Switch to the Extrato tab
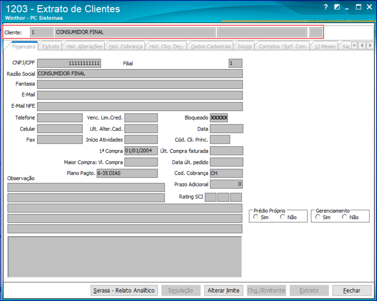The height and width of the screenshot is (301, 377). (x=51, y=46)
